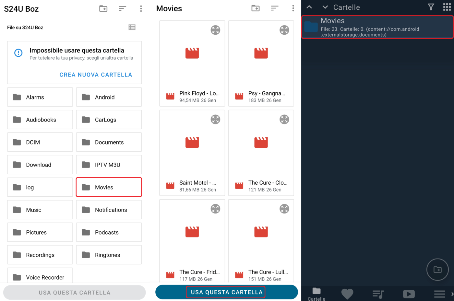This screenshot has height=301, width=454.
Task: Click the info icon beside Impossibile usare questa cartella
Action: [x=18, y=53]
